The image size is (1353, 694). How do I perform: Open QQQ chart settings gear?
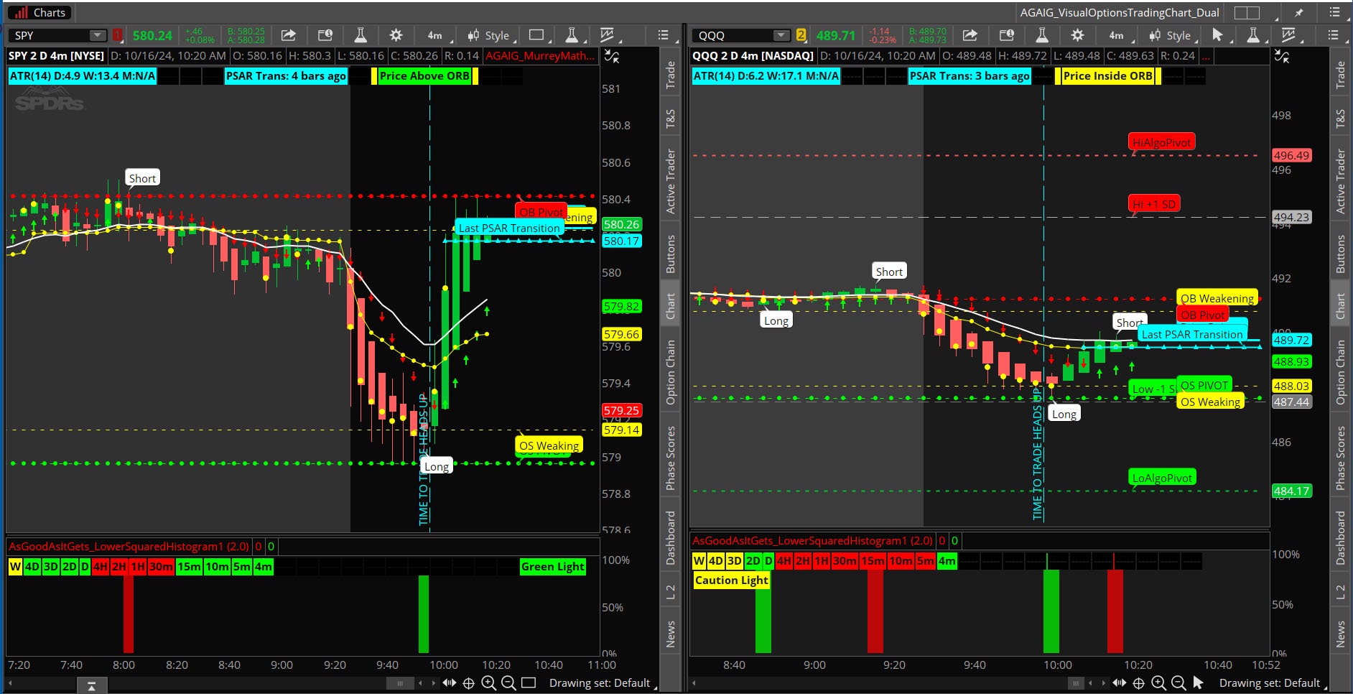coord(1077,35)
